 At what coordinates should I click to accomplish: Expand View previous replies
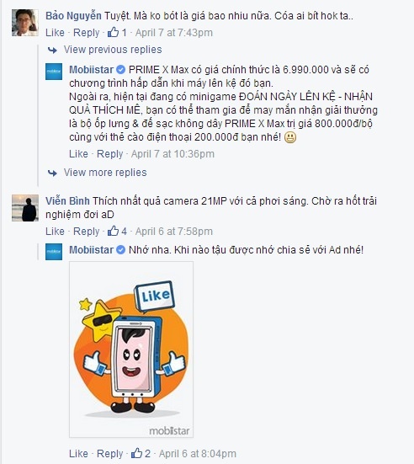click(113, 50)
